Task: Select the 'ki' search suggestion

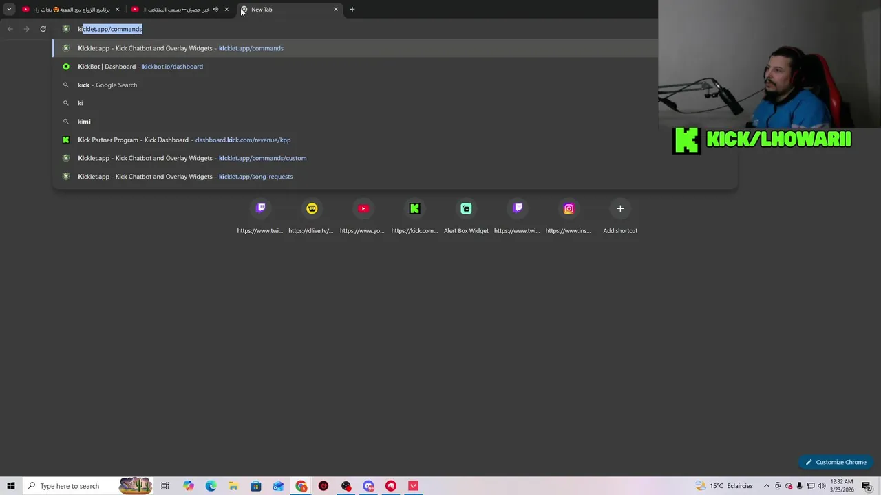Action: click(x=394, y=103)
